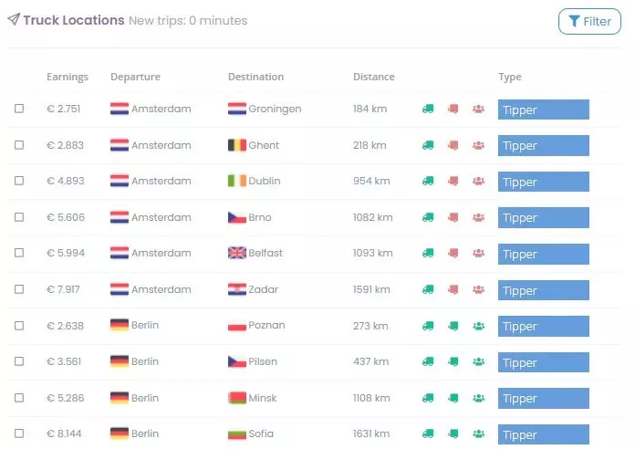635x449 pixels.
Task: Click the green drivers icon in Minsk row
Action: [478, 398]
